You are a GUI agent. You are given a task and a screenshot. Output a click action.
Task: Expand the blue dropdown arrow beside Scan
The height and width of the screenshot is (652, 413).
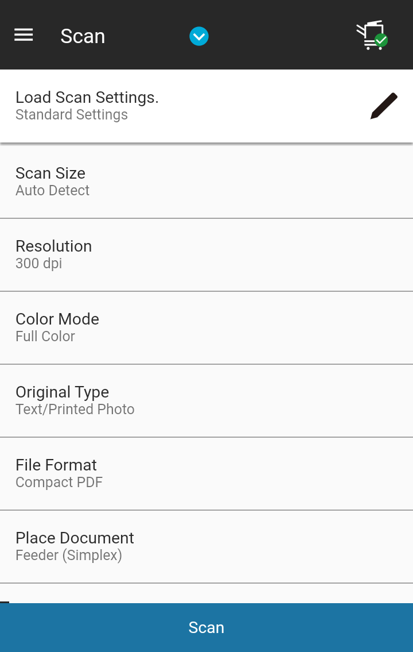click(199, 36)
